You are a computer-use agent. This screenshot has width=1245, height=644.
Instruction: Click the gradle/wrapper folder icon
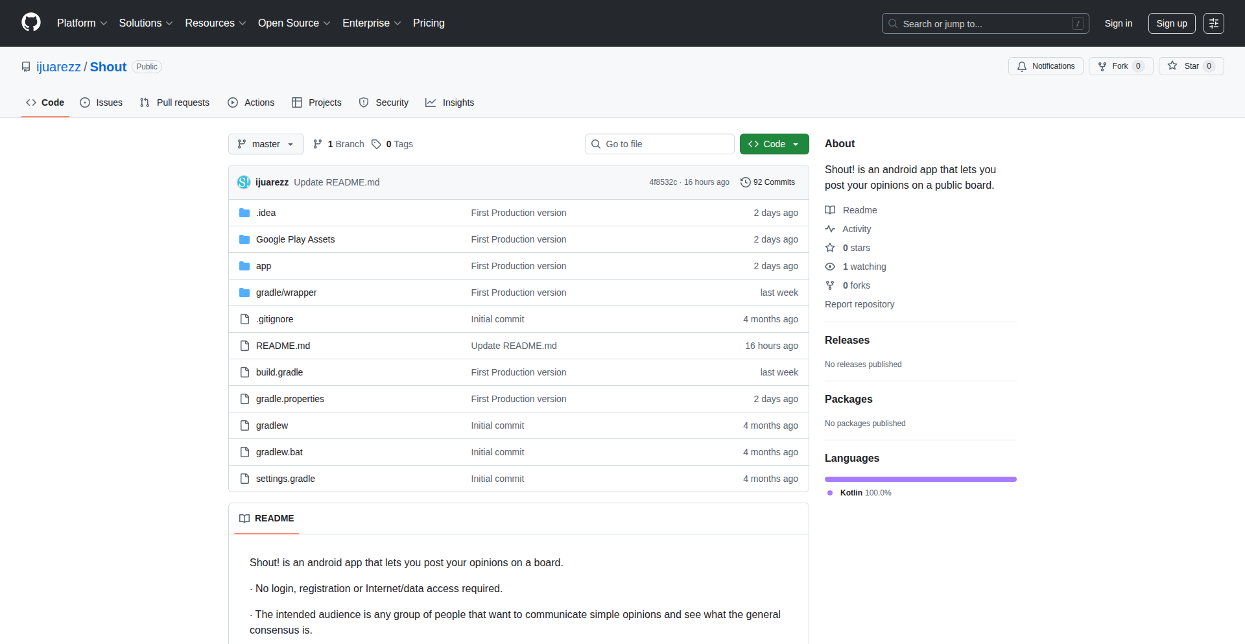[244, 292]
